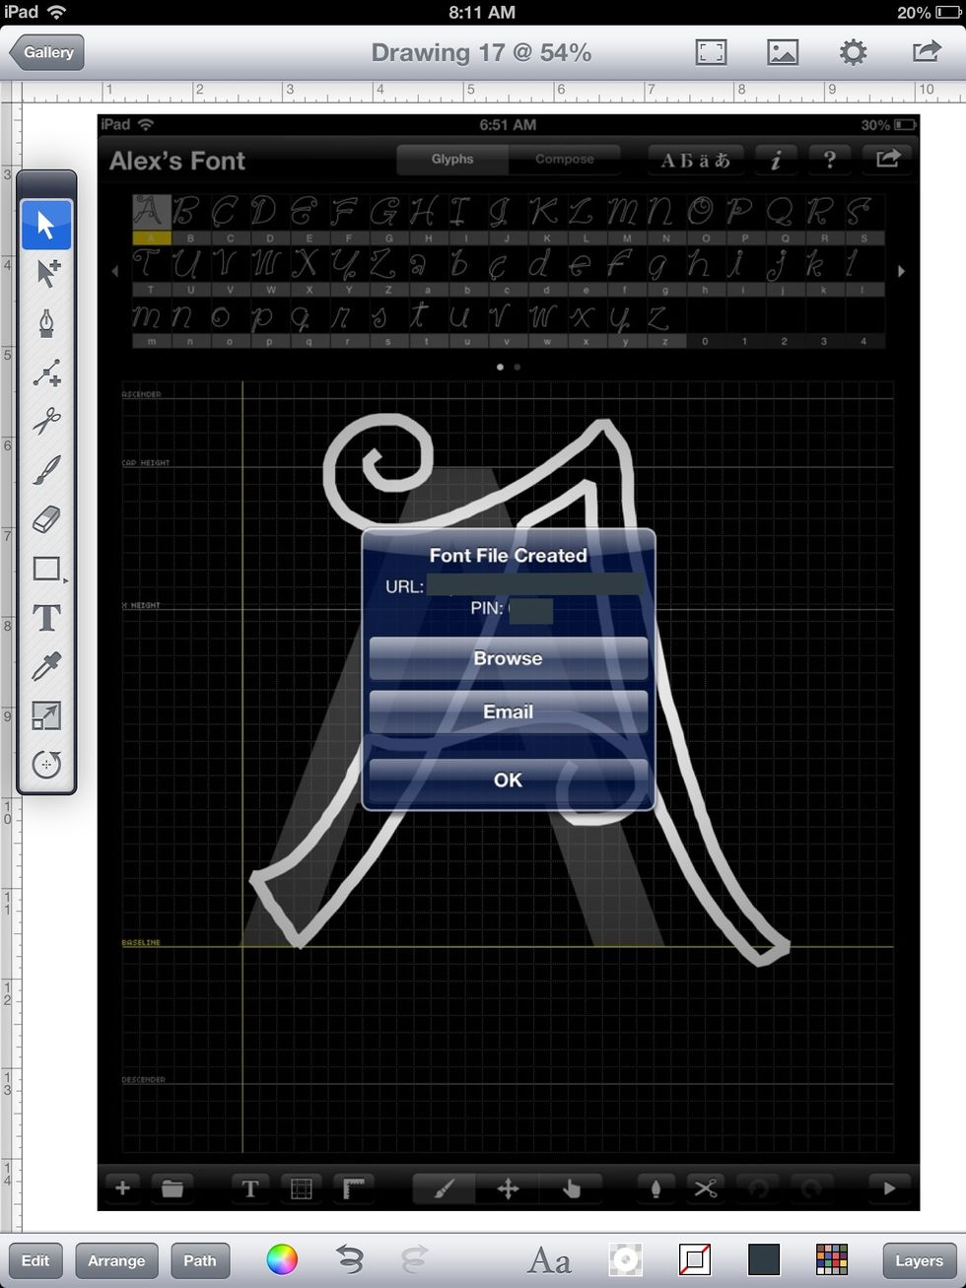Toggle fullscreen view icon
Image resolution: width=966 pixels, height=1288 pixels.
pyautogui.click(x=711, y=52)
